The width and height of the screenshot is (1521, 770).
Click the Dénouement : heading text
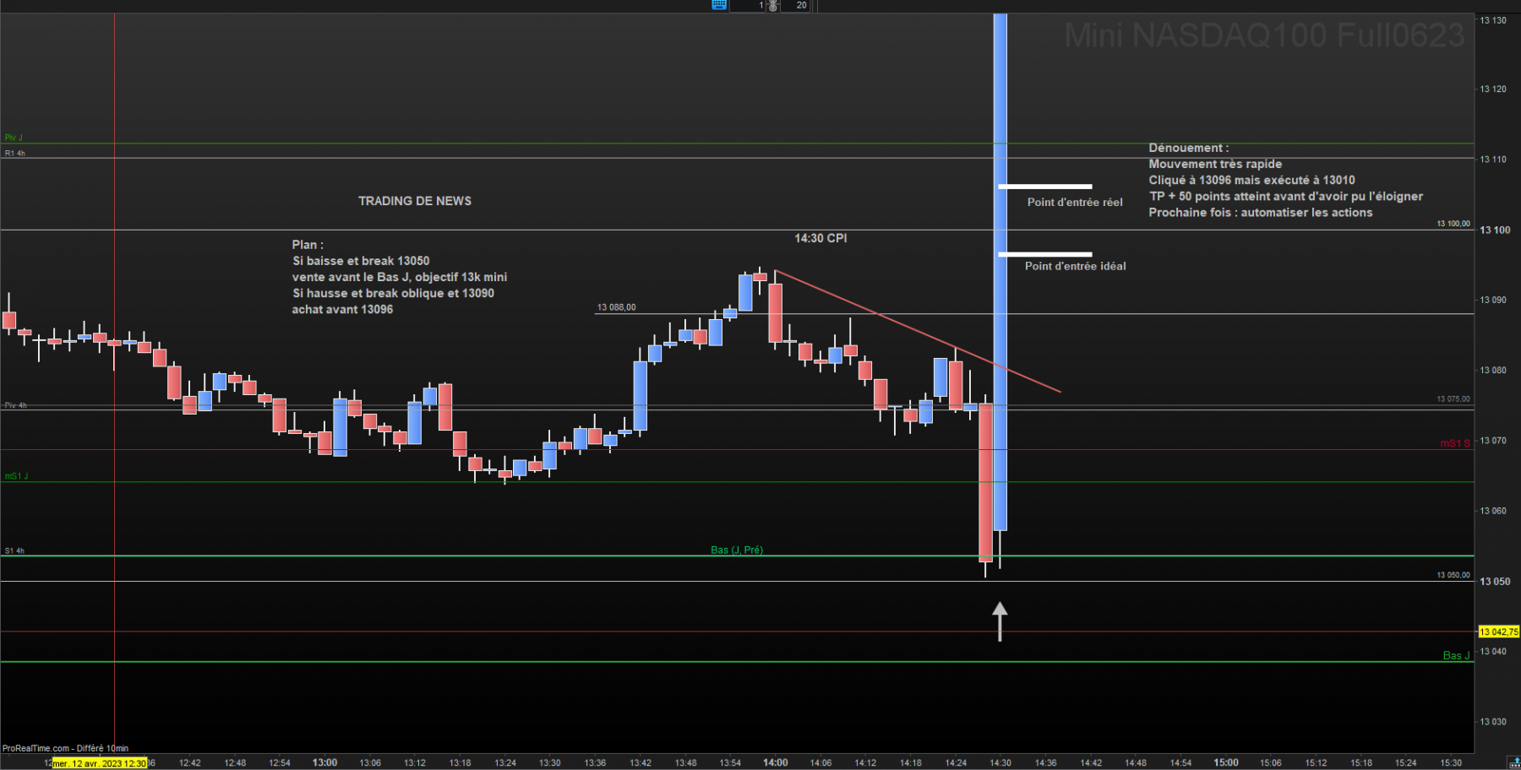pyautogui.click(x=1188, y=148)
